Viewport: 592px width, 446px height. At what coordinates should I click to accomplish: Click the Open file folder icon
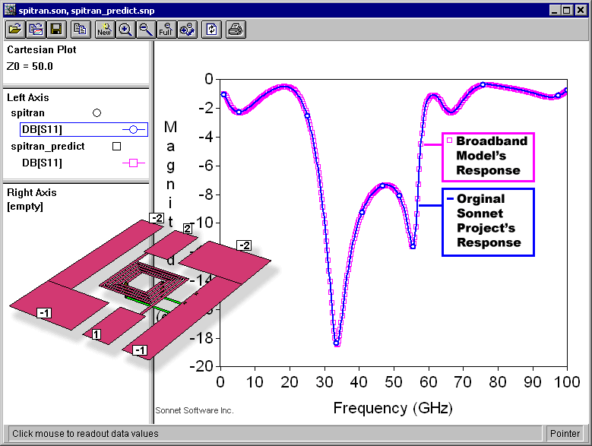(15, 30)
